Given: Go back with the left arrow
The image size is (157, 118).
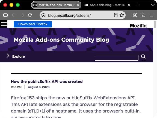Looking at the screenshot, I should (x=14, y=15).
